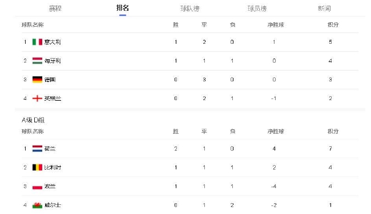This screenshot has height=214, width=371.
Task: Switch to the 赛程 tab
Action: pos(55,9)
